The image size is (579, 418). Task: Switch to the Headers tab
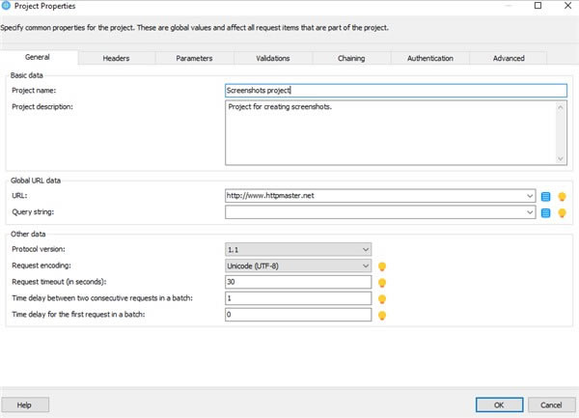(116, 58)
